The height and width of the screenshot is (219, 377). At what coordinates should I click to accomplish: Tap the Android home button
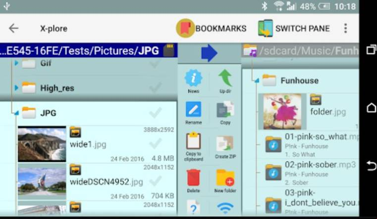(372, 108)
